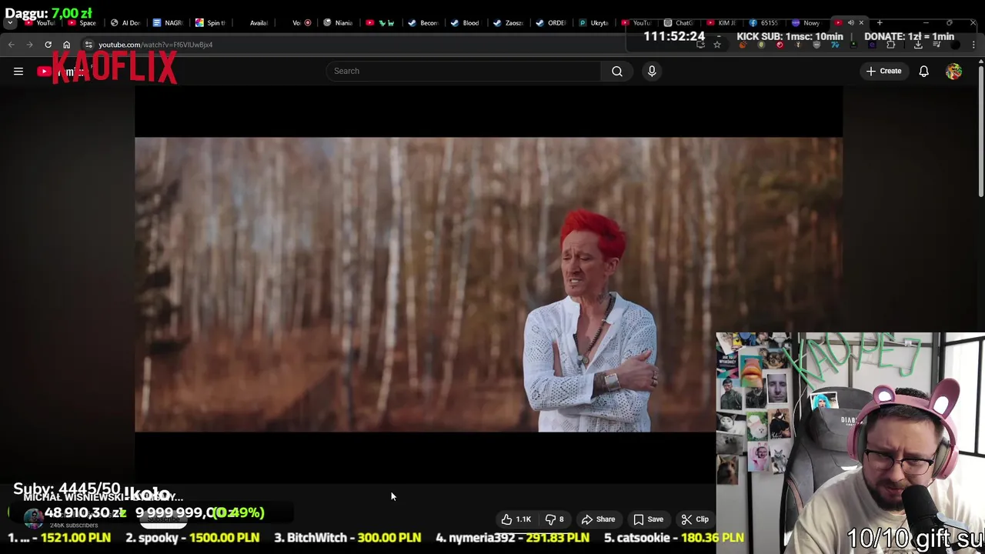Open the install app icon in address bar
This screenshot has height=554, width=985.
coord(700,45)
